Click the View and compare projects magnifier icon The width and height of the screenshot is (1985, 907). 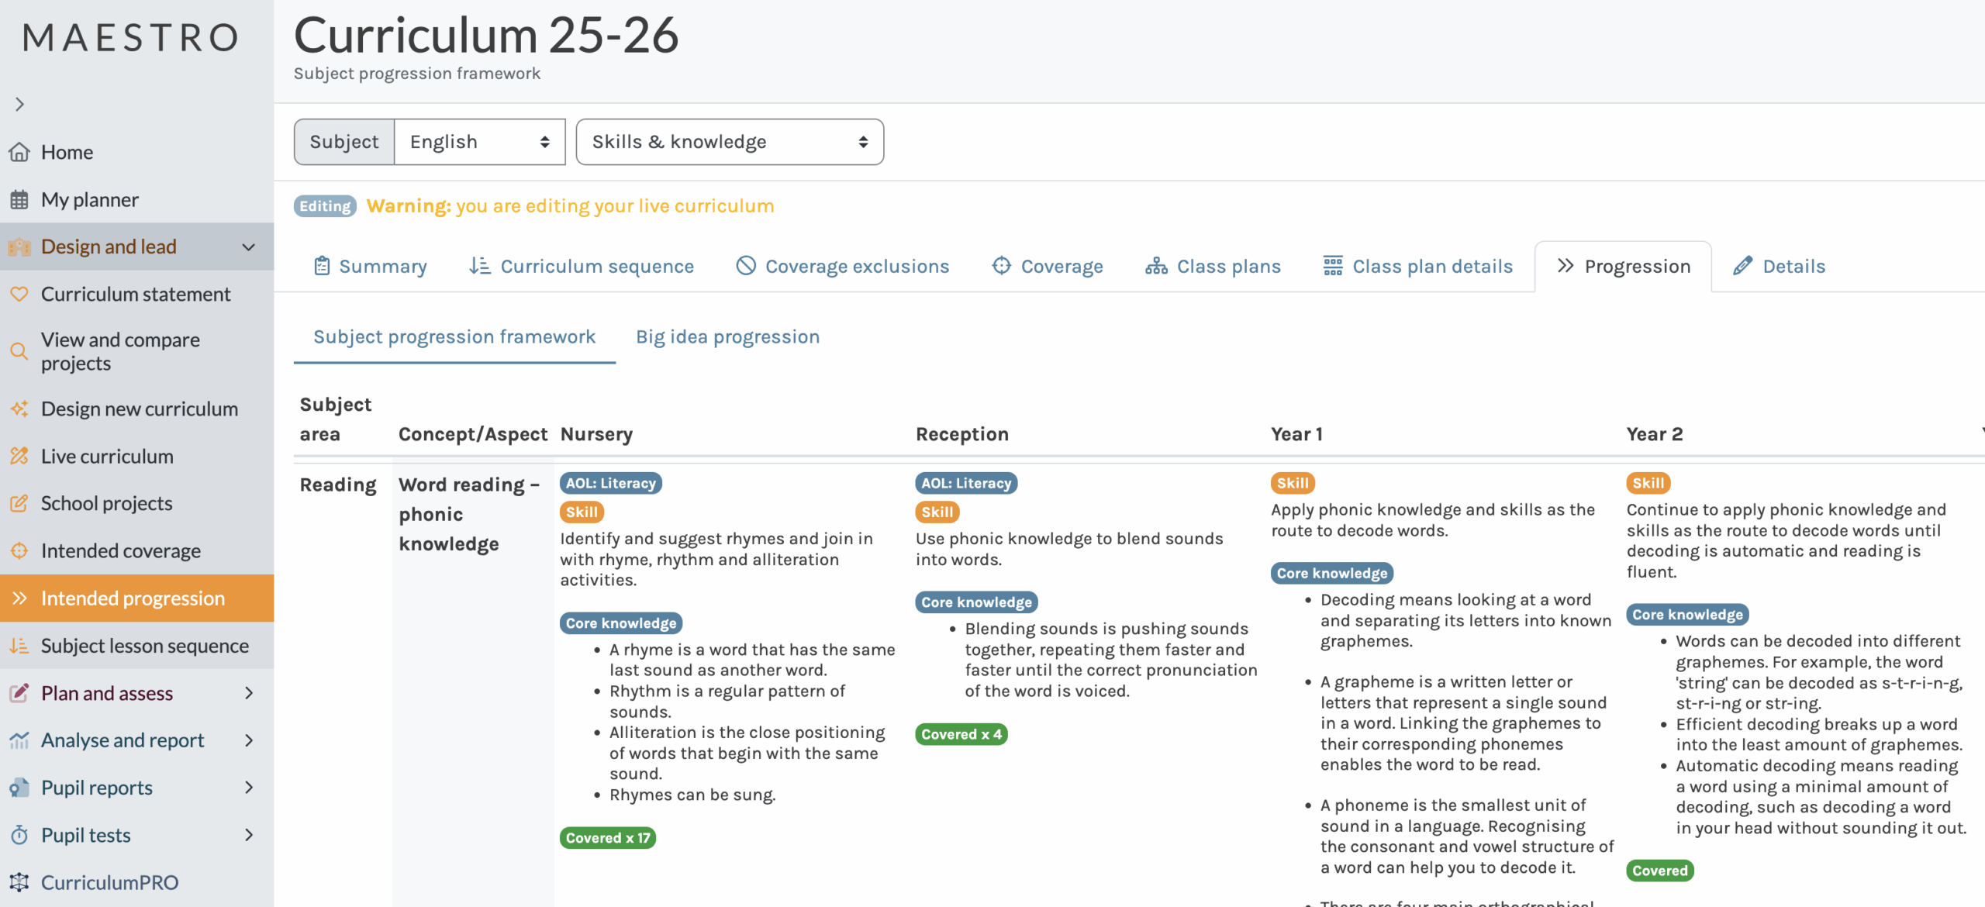(x=19, y=351)
